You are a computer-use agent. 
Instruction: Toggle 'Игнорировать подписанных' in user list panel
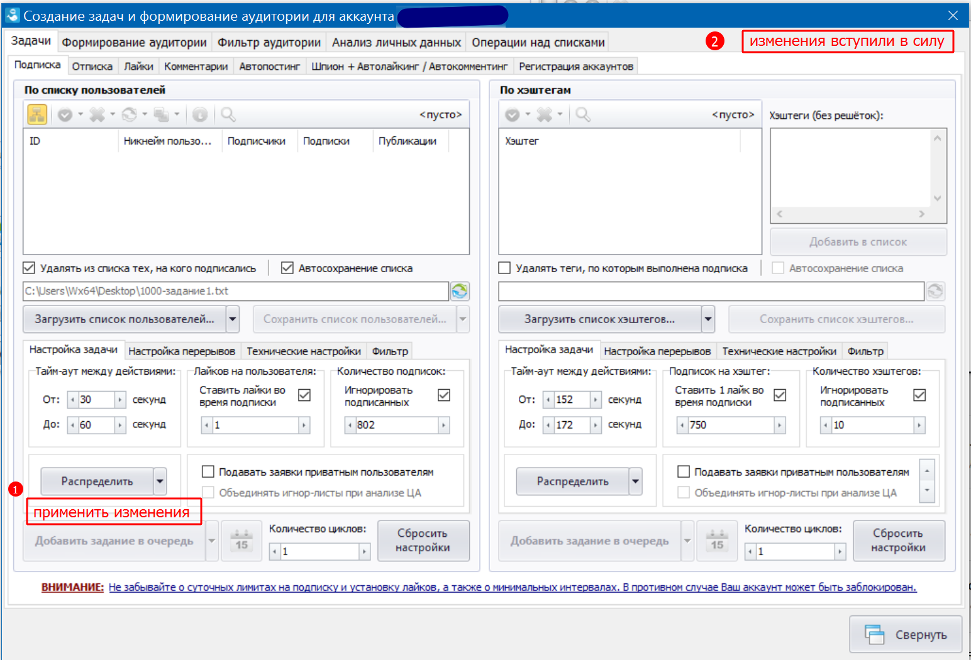(444, 395)
